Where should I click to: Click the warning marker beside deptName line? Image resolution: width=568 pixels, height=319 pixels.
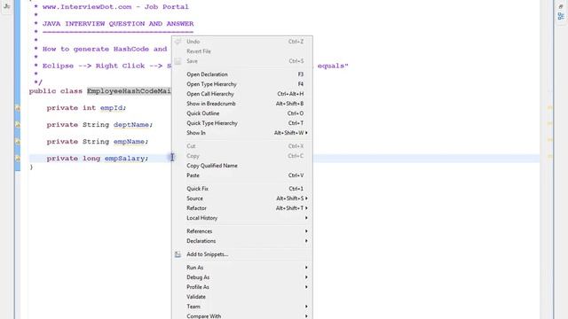[x=17, y=125]
